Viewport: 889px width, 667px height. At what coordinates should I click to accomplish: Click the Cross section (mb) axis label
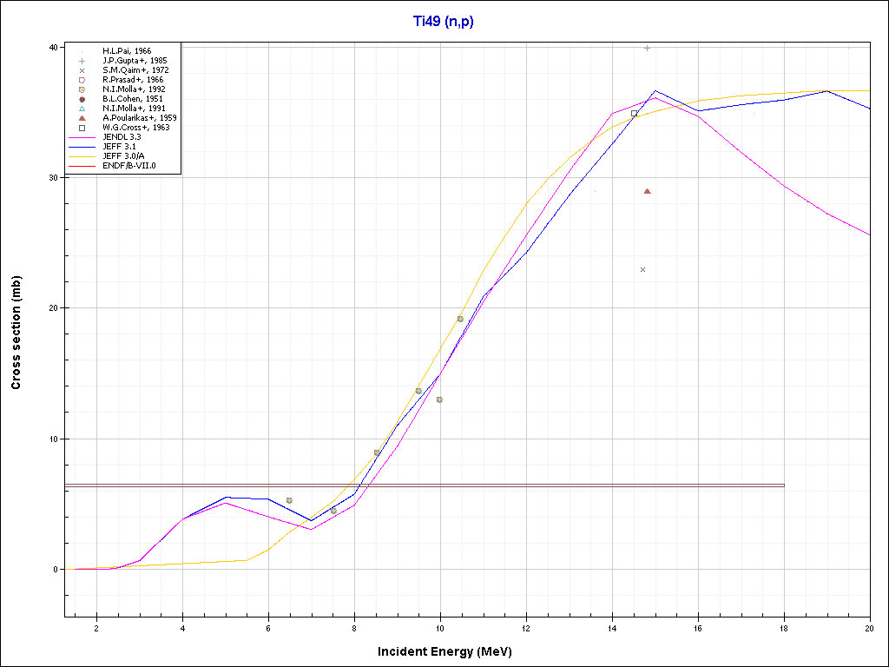click(x=16, y=332)
